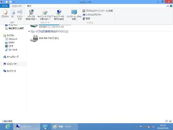This screenshot has width=173, height=130.
Task: Switch to the コンピューター ribbon tab
Action: (17, 6)
